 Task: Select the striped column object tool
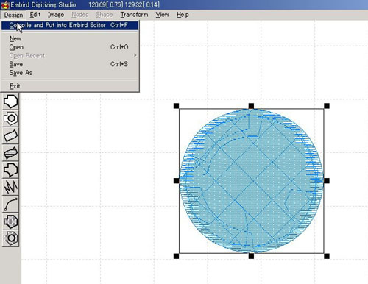click(x=10, y=152)
